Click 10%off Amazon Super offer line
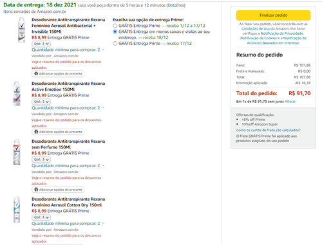Image resolution: width=322 pixels, height=245 pixels. coord(260,124)
